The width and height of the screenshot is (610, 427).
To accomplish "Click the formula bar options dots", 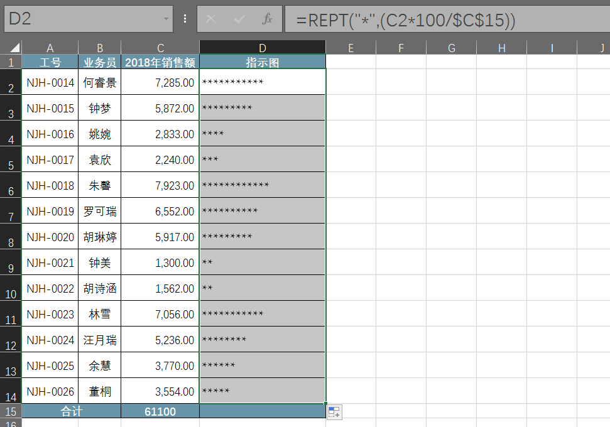I will [185, 19].
